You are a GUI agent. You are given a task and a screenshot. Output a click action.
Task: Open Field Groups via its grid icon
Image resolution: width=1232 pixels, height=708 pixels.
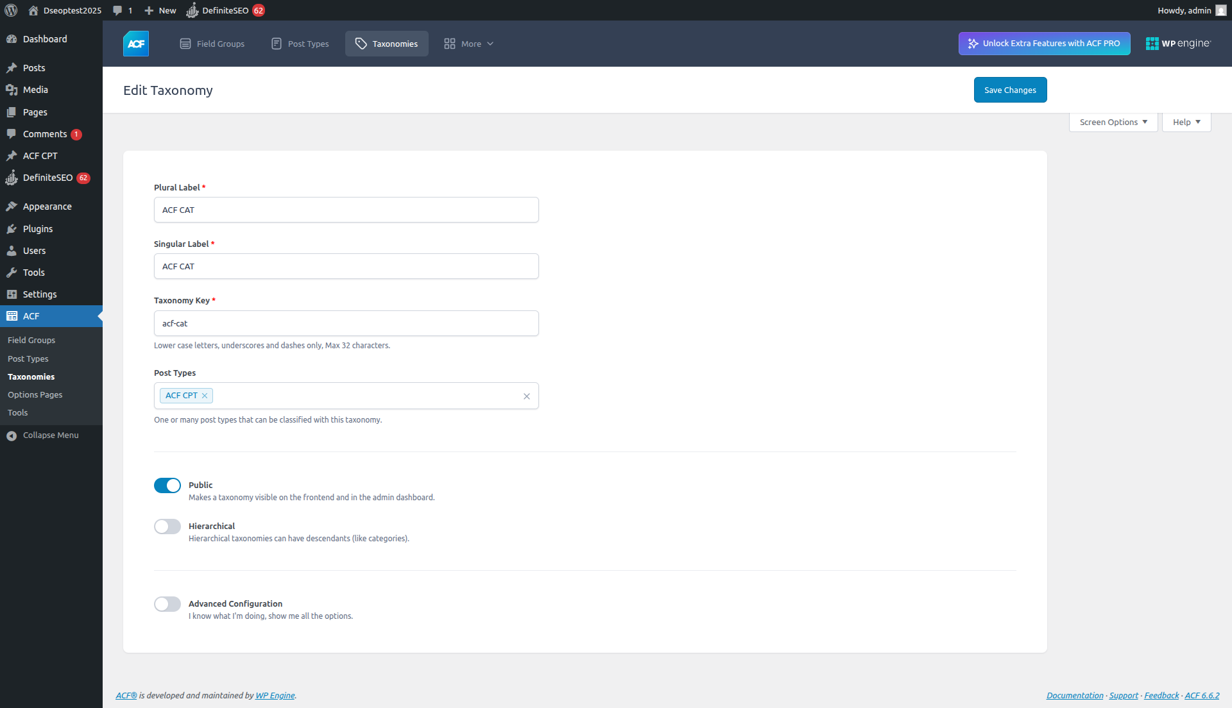tap(185, 43)
